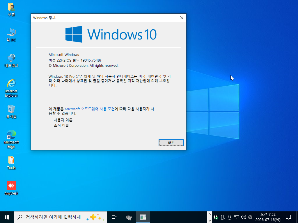
Task: Select the 네트워크 desktop icon
Action: click(11, 61)
